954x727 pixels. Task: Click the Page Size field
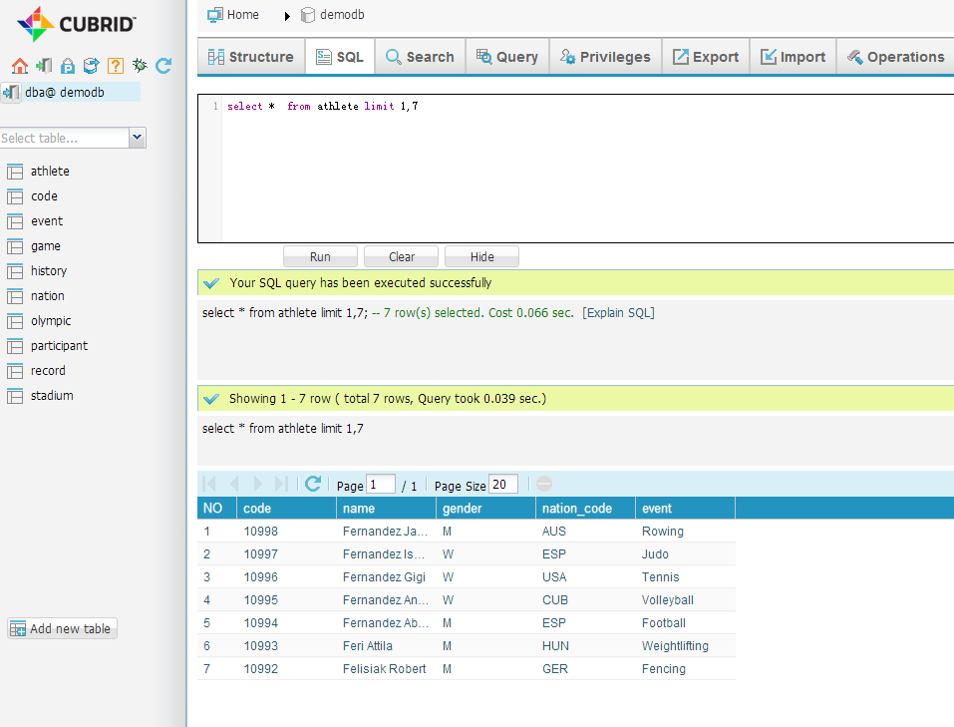pyautogui.click(x=503, y=485)
